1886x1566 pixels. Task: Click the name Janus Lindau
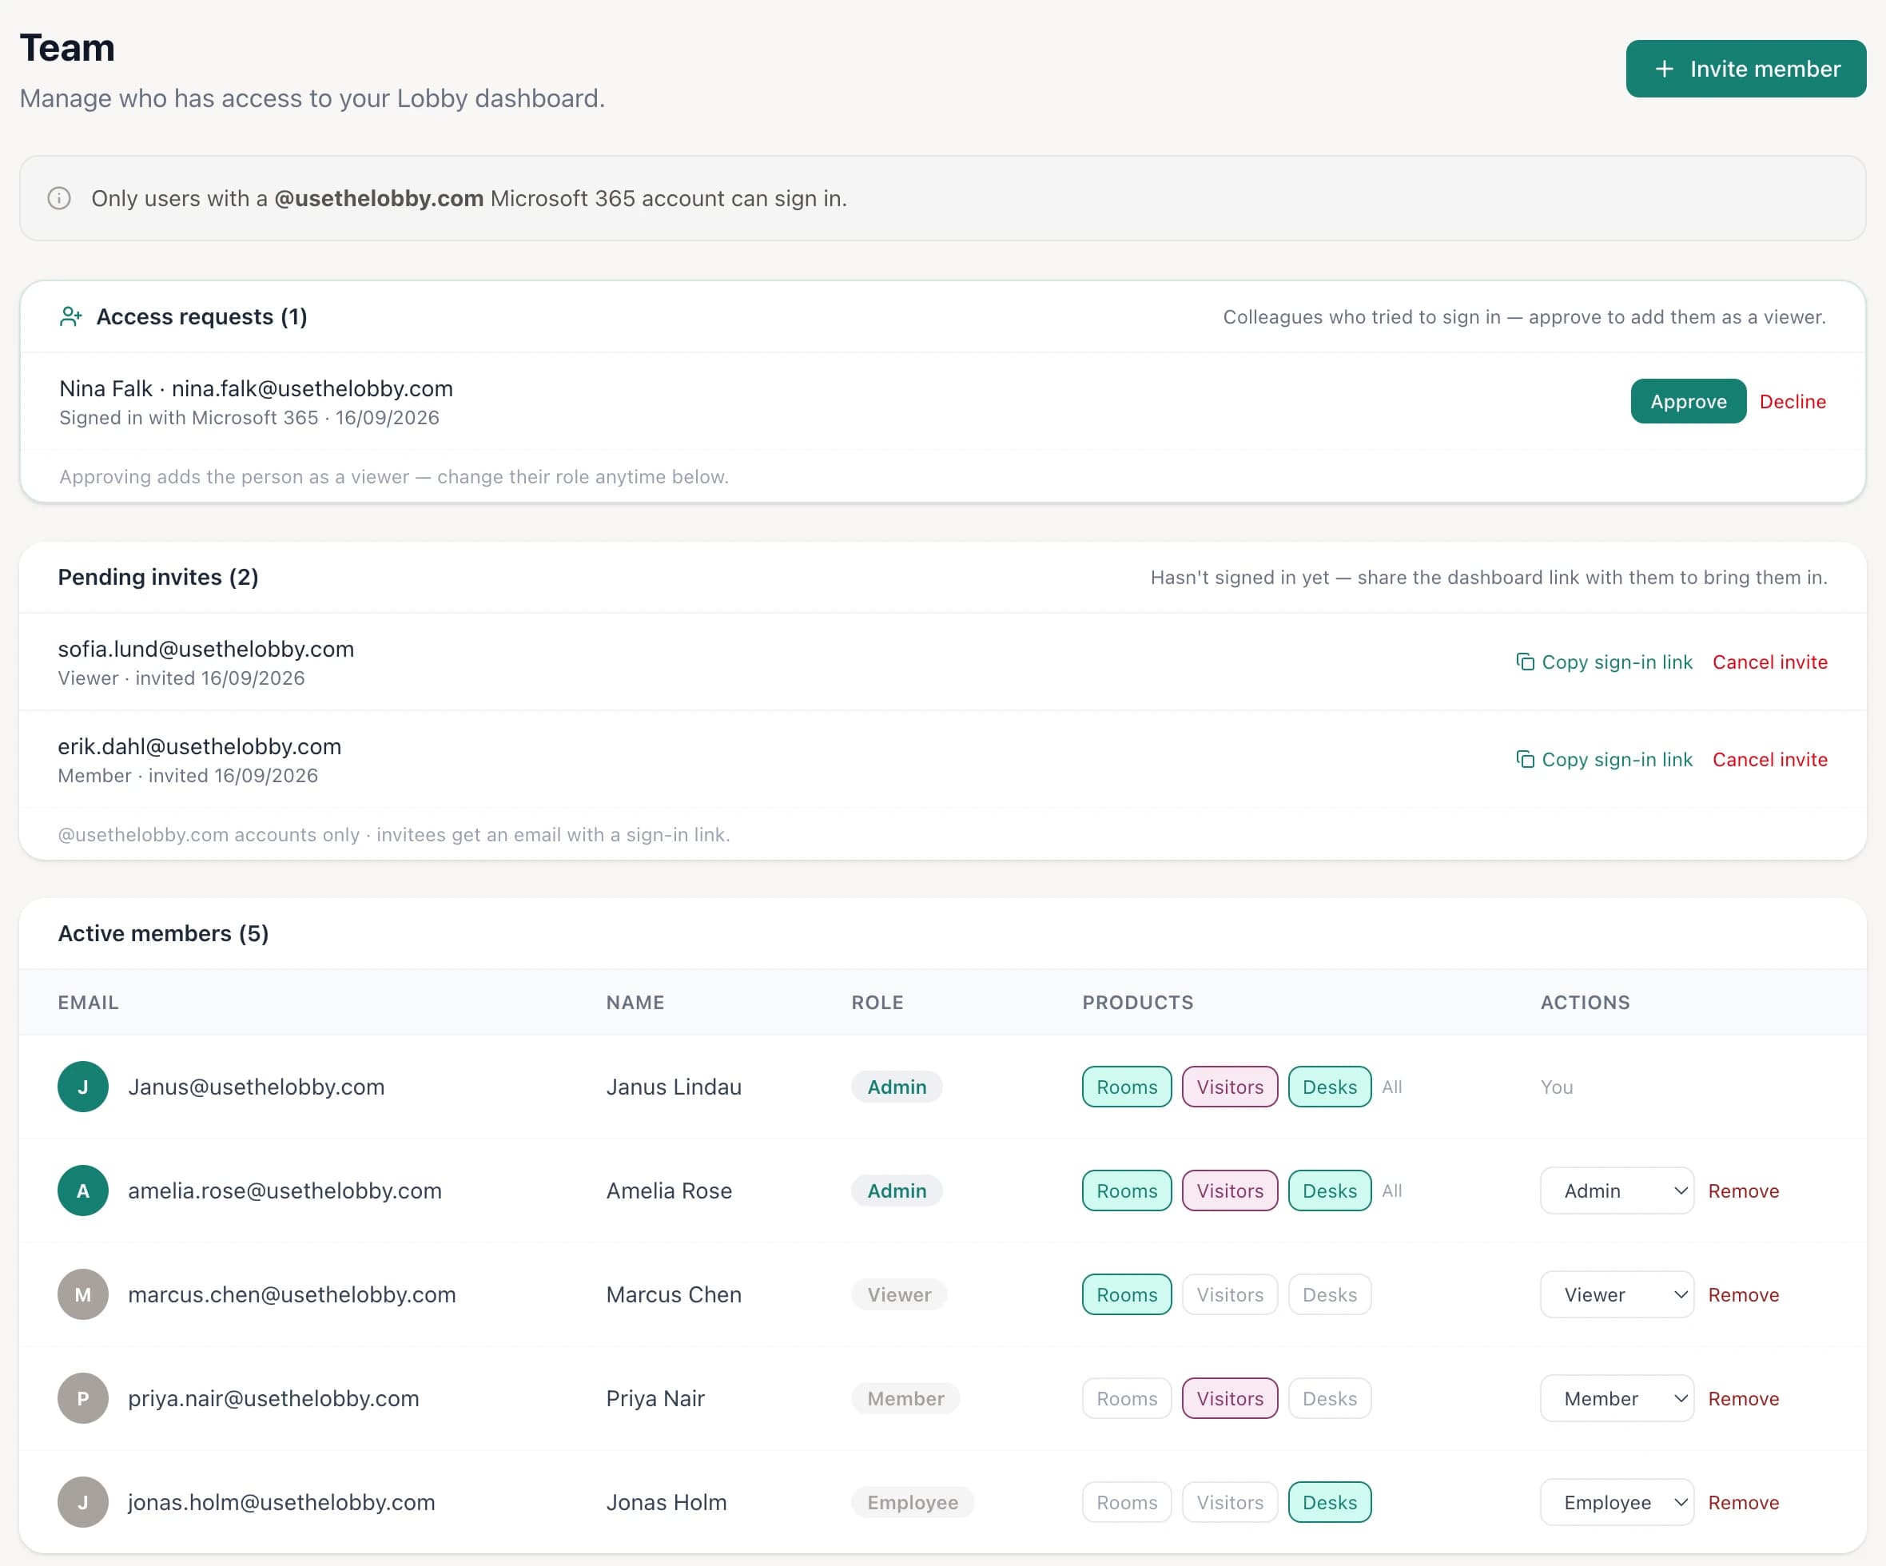pos(674,1087)
